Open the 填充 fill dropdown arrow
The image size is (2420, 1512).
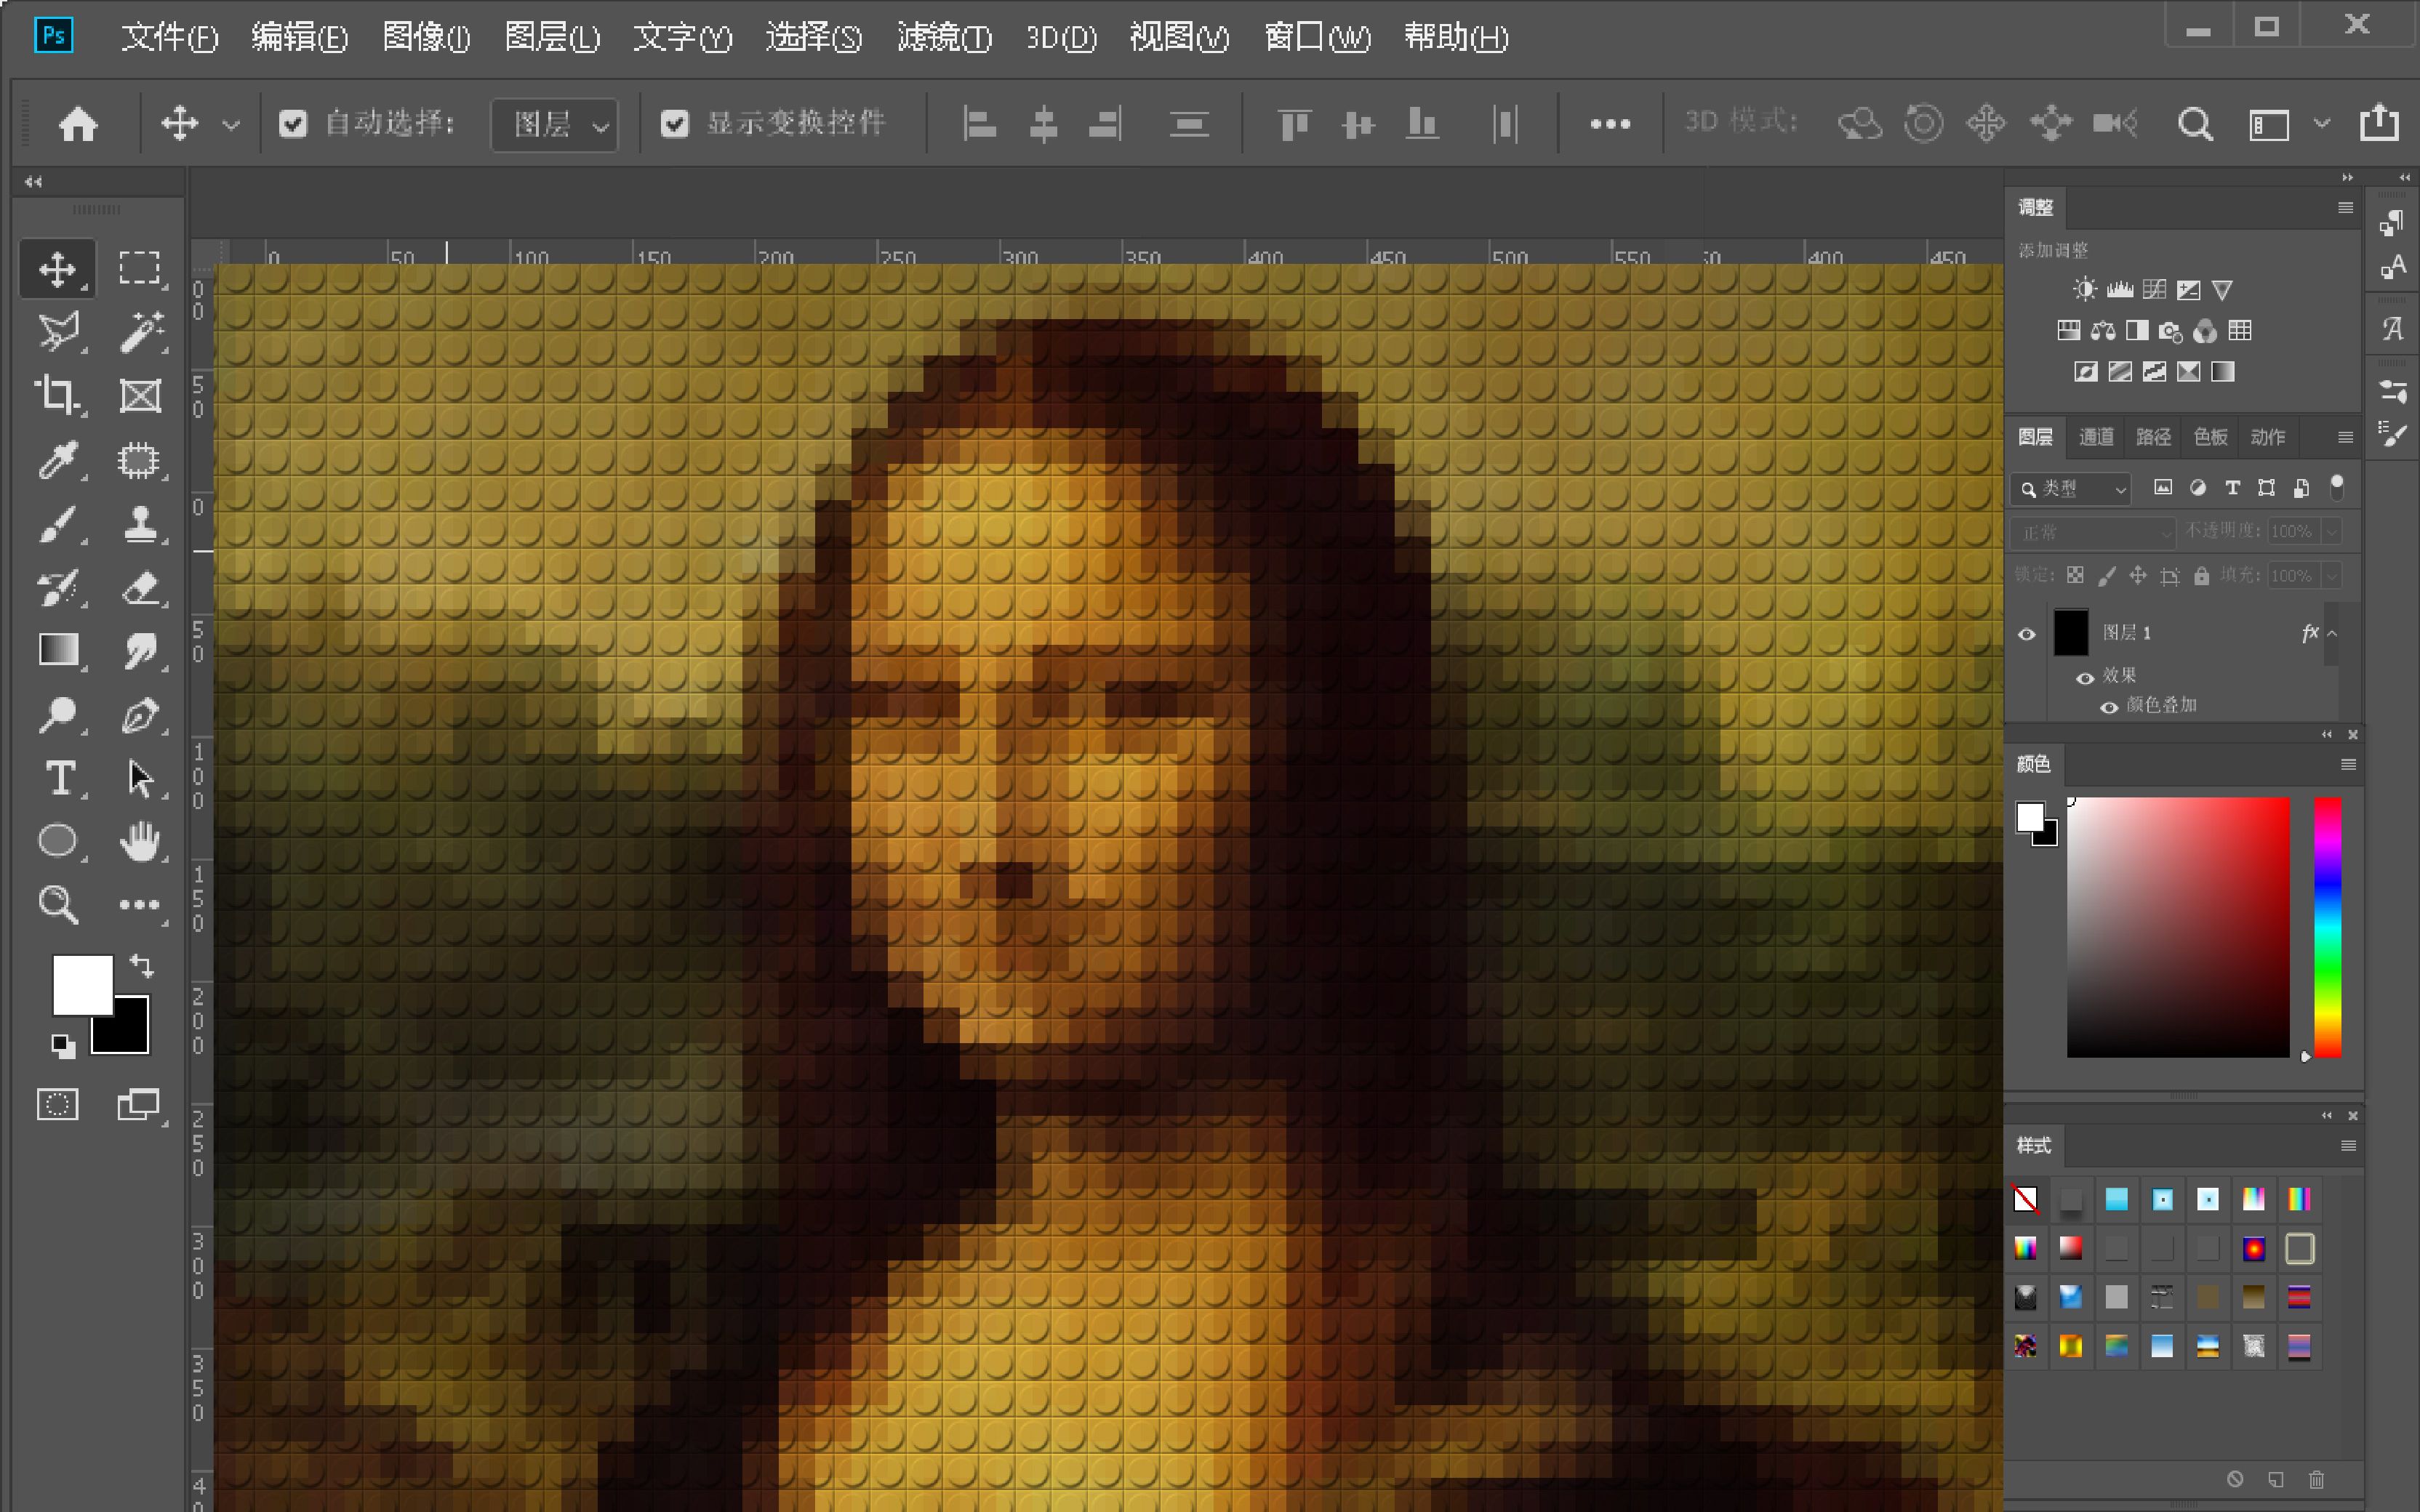[2331, 575]
